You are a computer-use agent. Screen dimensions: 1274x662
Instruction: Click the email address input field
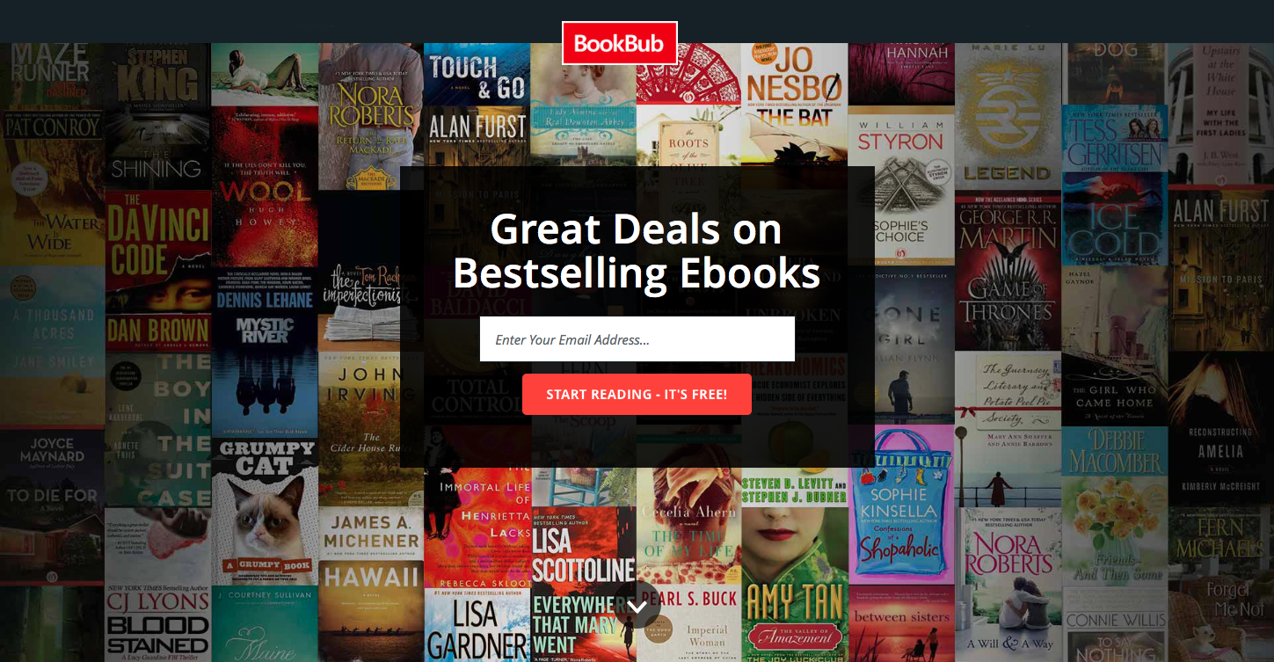[x=637, y=339]
